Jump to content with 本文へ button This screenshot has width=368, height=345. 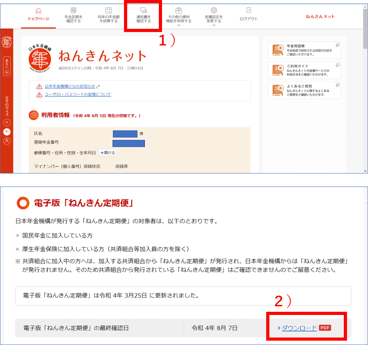tap(7, 66)
